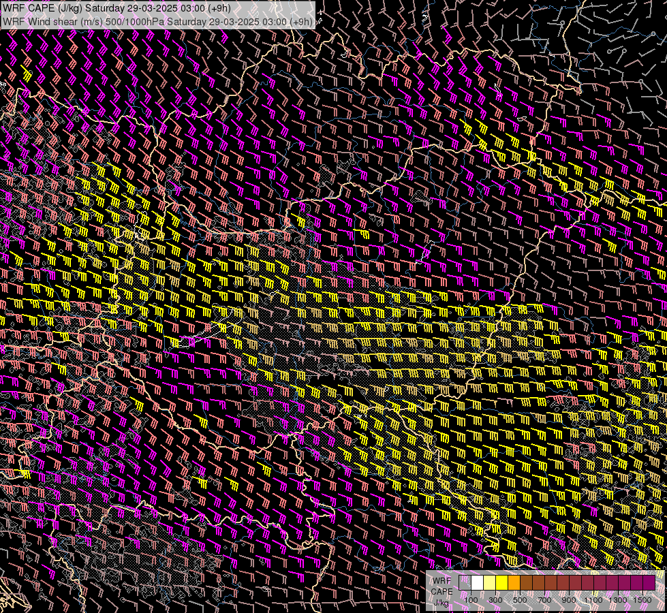Click the legend value '1500'
The height and width of the screenshot is (613, 667).
pyautogui.click(x=642, y=600)
